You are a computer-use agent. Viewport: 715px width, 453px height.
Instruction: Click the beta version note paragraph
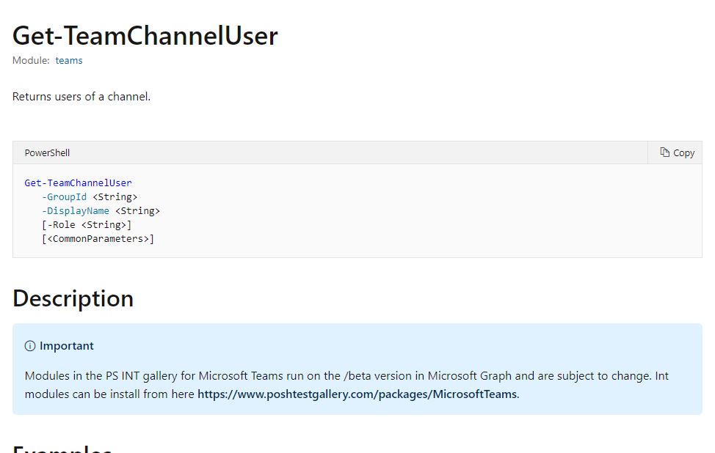pos(346,385)
